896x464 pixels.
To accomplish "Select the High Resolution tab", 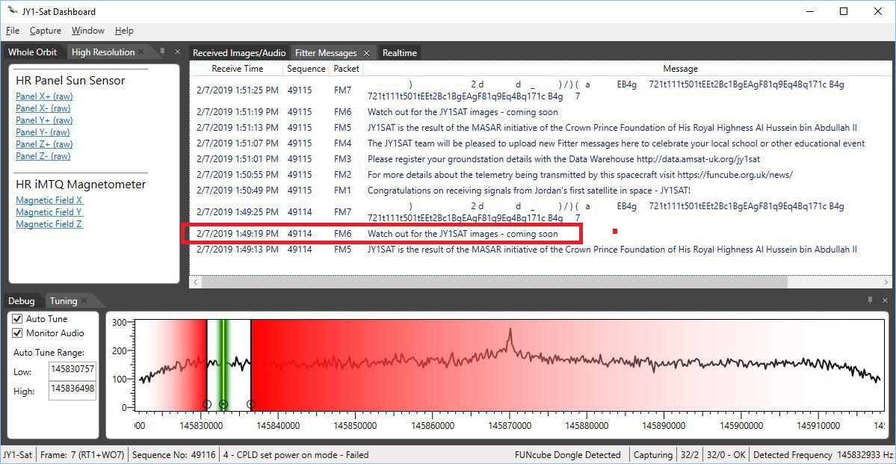I will (103, 52).
